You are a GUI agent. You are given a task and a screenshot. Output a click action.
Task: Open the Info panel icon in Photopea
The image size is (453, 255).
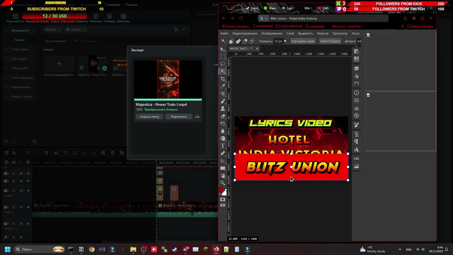(356, 93)
